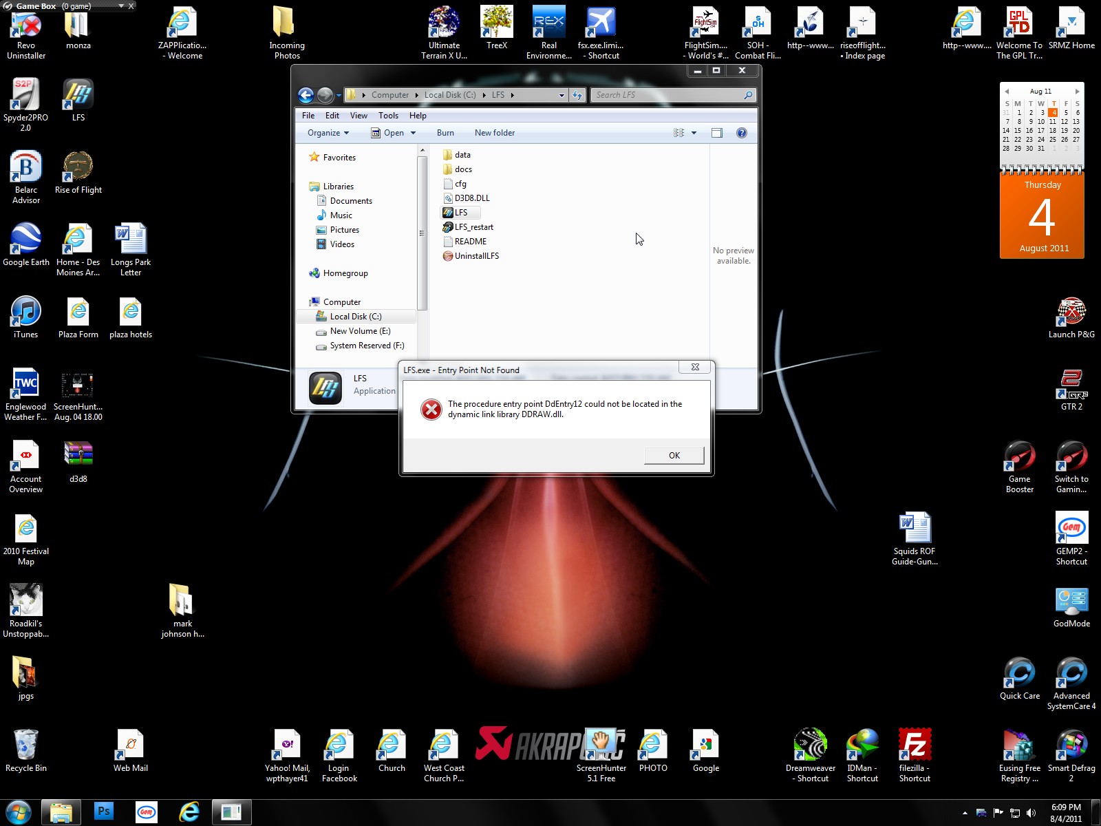Select the D3D8.DLL file
The width and height of the screenshot is (1101, 826).
[466, 198]
